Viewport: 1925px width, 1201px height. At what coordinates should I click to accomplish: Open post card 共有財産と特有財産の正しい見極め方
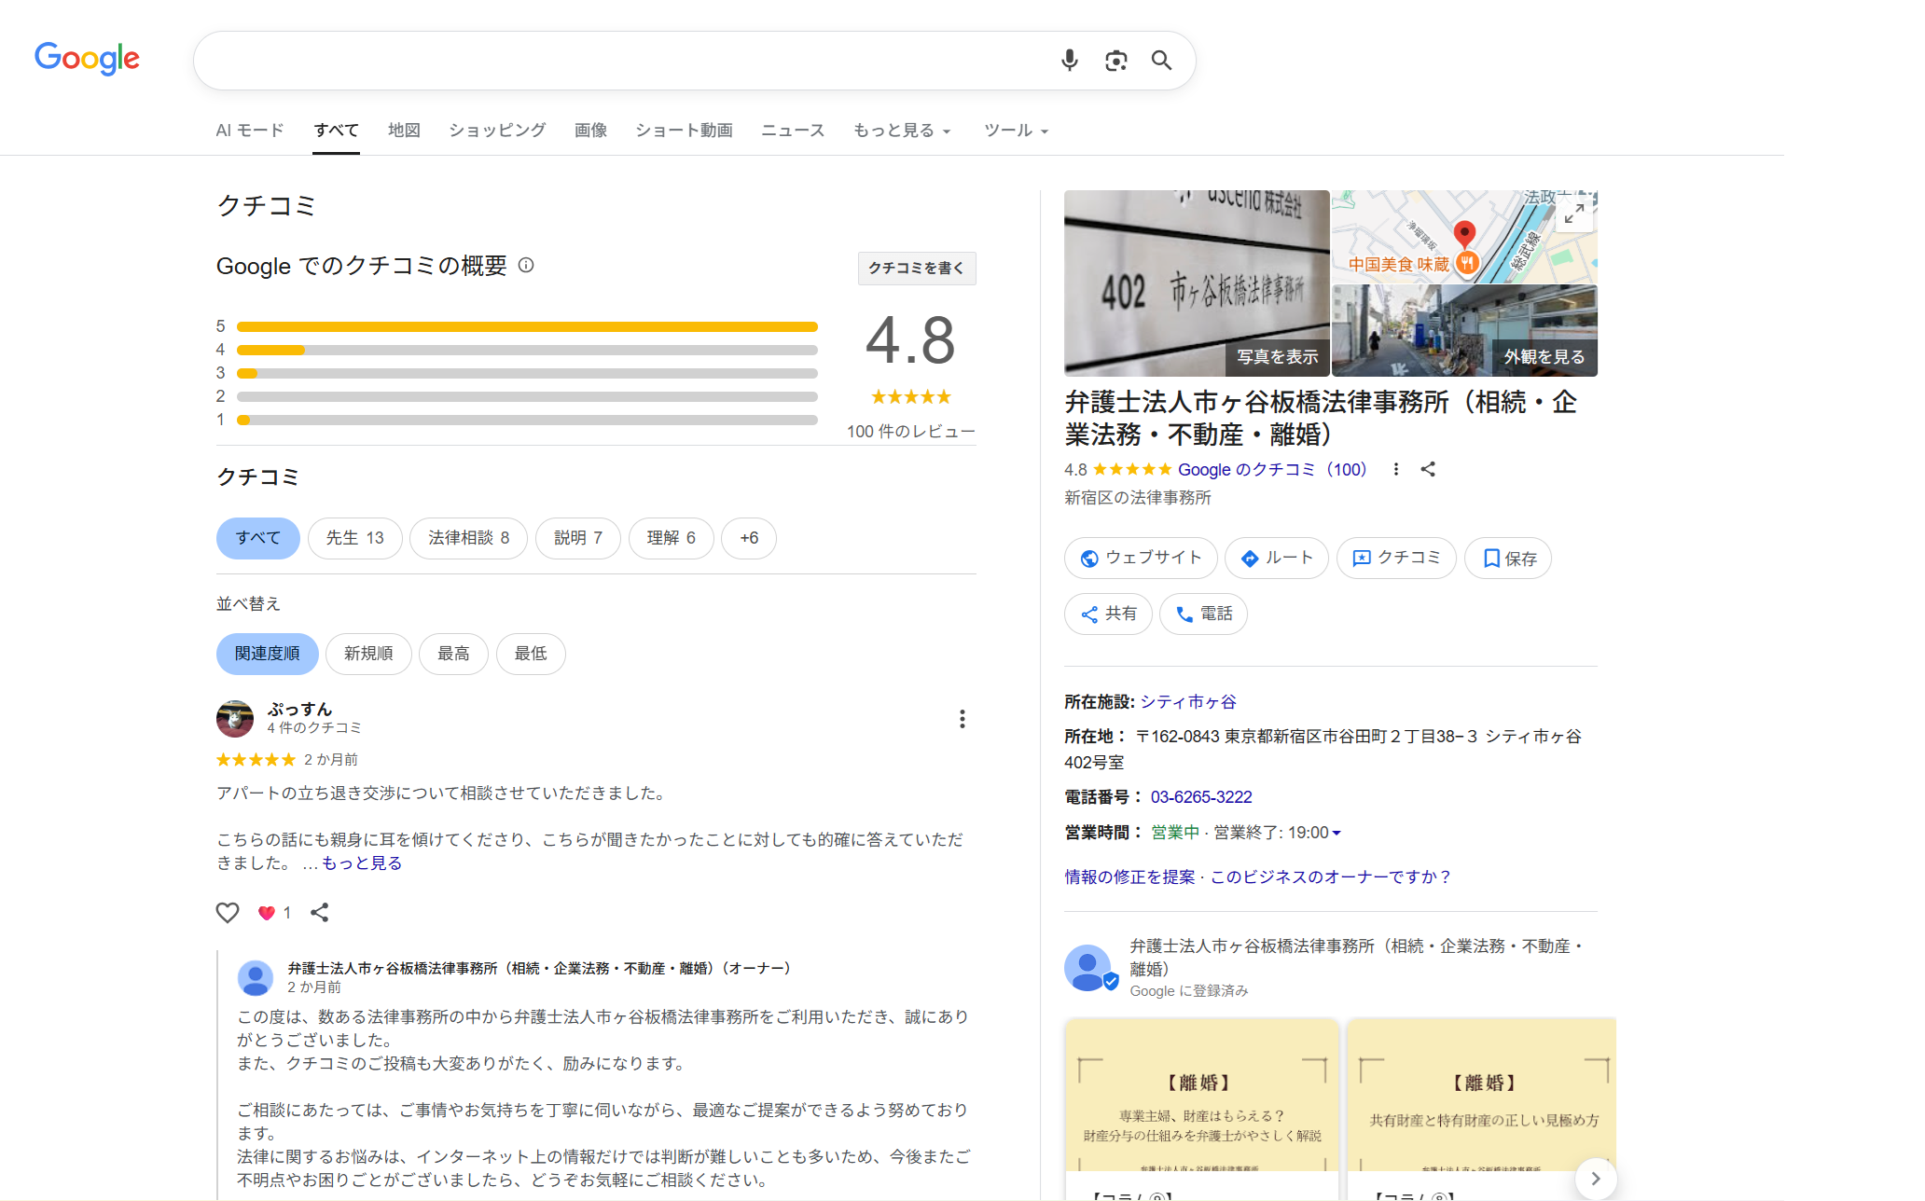coord(1482,1108)
